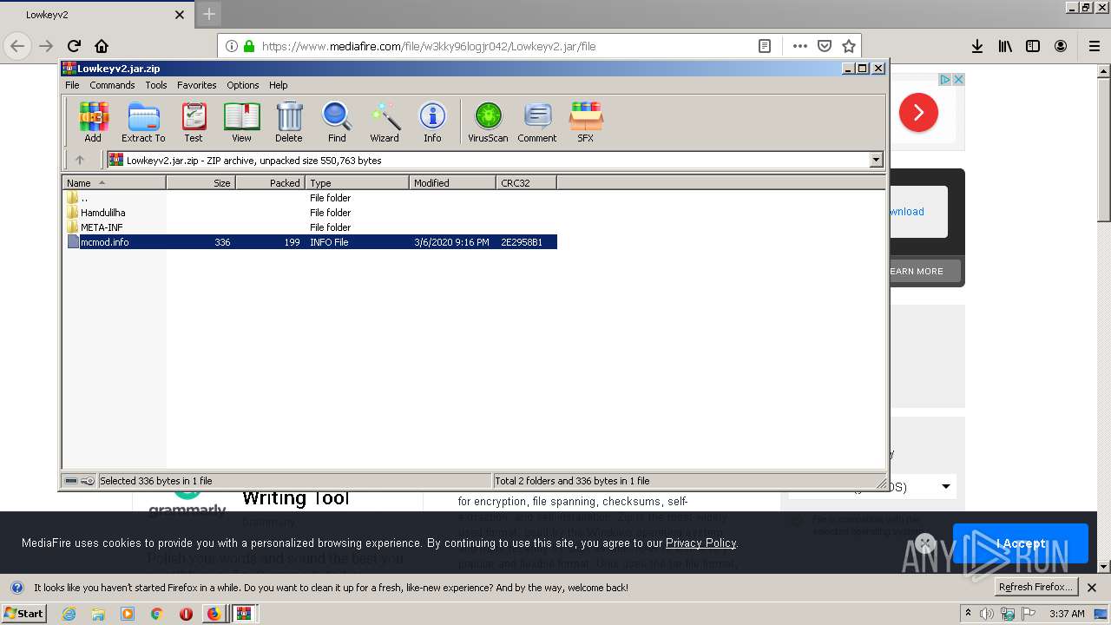The height and width of the screenshot is (625, 1111).
Task: Close the Lowkeyv2 browser tab
Action: 180,15
